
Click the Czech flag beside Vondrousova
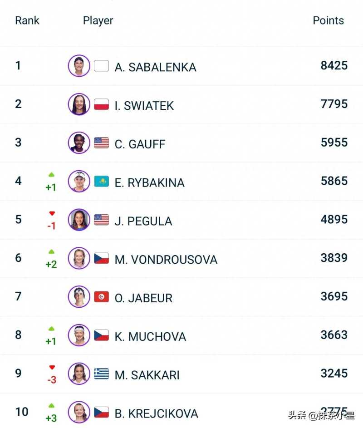(101, 258)
